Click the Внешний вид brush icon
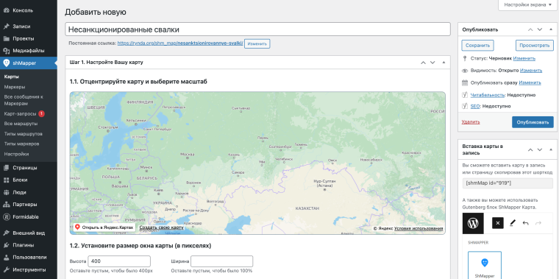Image resolution: width=559 pixels, height=279 pixels. pos(6,233)
